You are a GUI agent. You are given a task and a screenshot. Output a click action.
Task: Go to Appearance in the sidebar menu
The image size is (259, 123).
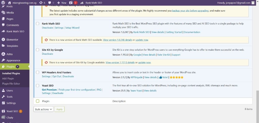[x=13, y=60]
